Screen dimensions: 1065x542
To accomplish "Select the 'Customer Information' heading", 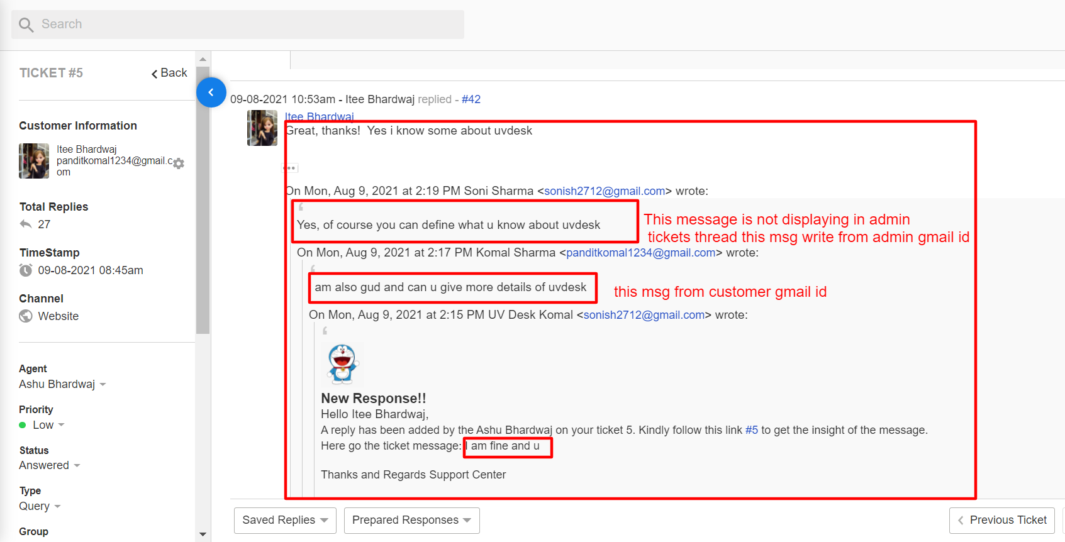I will (x=78, y=126).
